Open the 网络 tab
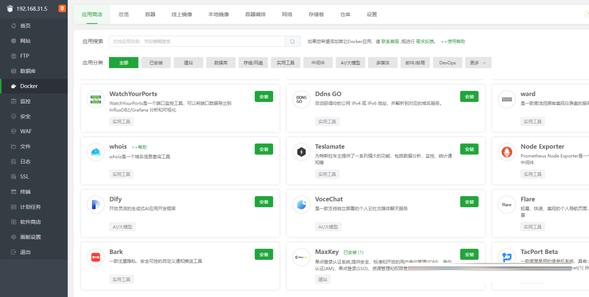This screenshot has width=589, height=297. point(287,15)
